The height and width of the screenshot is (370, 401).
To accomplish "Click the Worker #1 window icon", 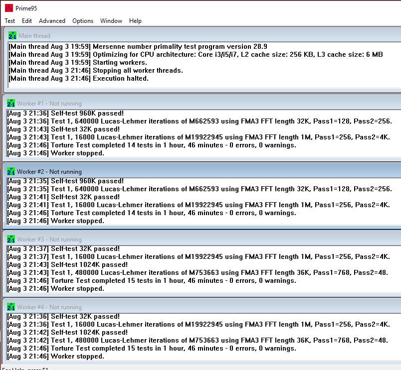I will 11,103.
